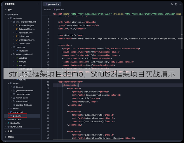Open the editor more actions ellipsis
The height and width of the screenshot is (143, 184).
[180, 4]
